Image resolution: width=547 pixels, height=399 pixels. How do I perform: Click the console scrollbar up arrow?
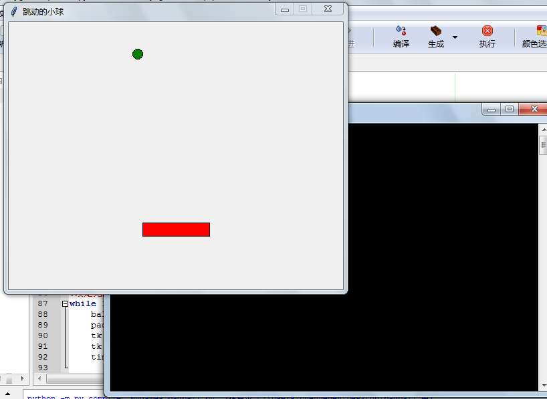[544, 130]
